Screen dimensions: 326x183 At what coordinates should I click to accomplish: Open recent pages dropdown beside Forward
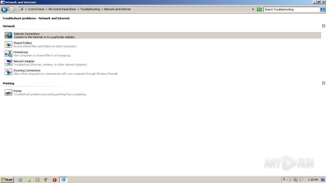pyautogui.click(x=16, y=9)
